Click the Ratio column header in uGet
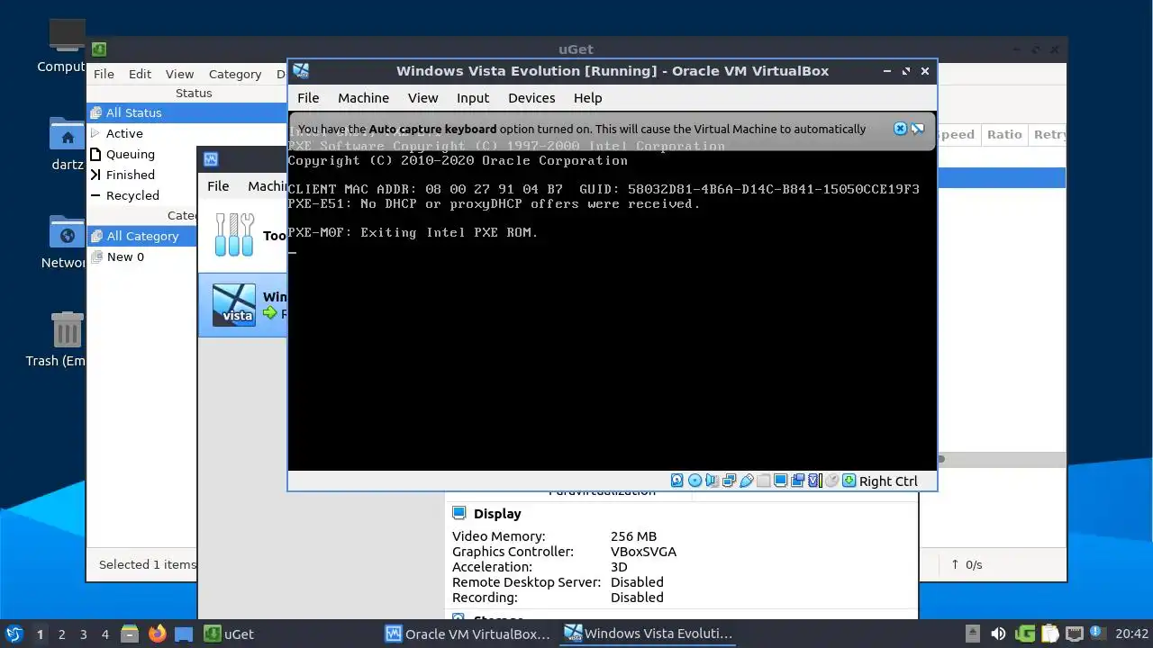 pos(1003,134)
